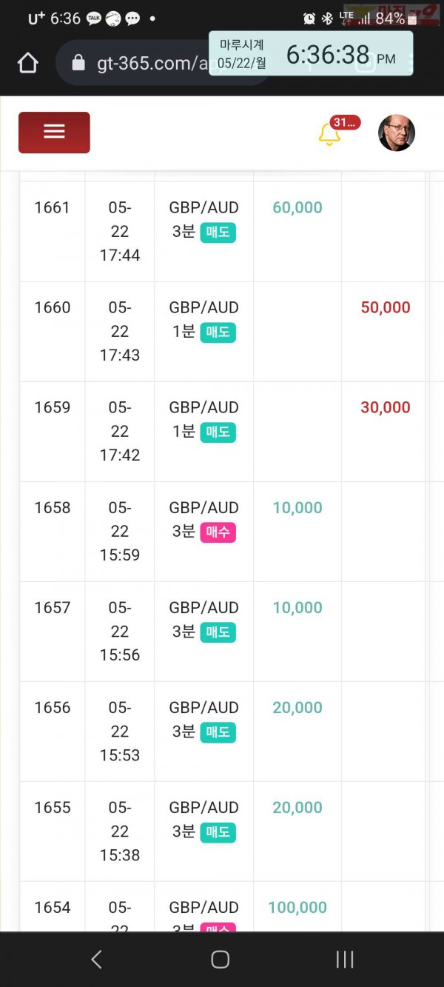The height and width of the screenshot is (987, 444).
Task: Click the 50,000 red amount in row 1660
Action: coord(386,307)
